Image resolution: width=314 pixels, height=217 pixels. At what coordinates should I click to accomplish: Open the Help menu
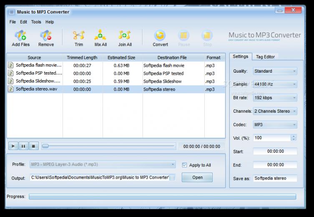pos(50,22)
